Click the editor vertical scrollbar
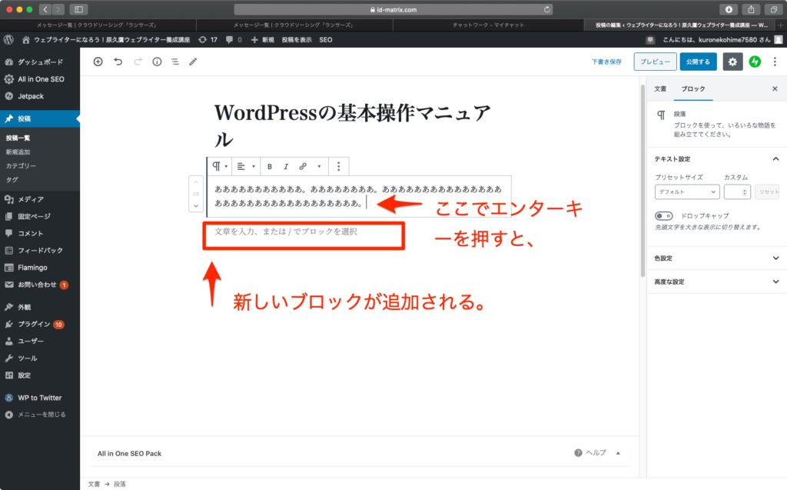 coord(643,181)
